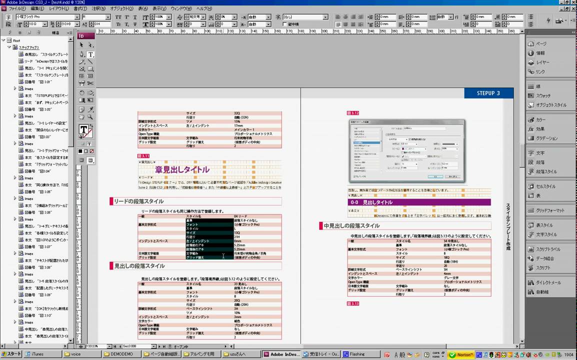This screenshot has width=577, height=360.
Task: Select the Hand tool
Action: (81, 116)
